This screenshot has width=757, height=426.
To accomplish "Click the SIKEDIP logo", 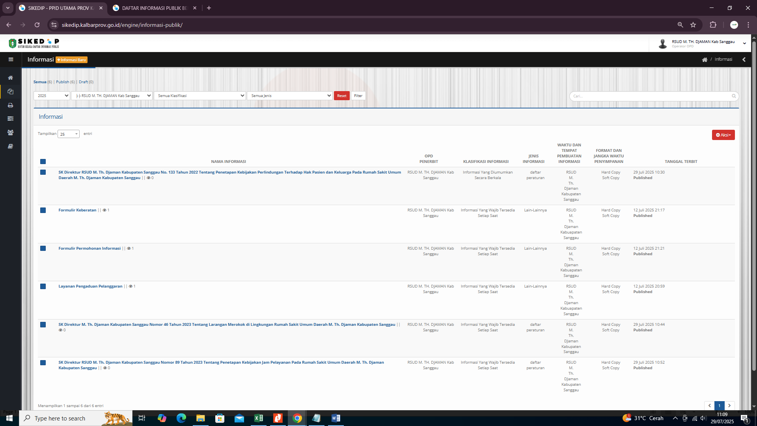I will coord(34,43).
